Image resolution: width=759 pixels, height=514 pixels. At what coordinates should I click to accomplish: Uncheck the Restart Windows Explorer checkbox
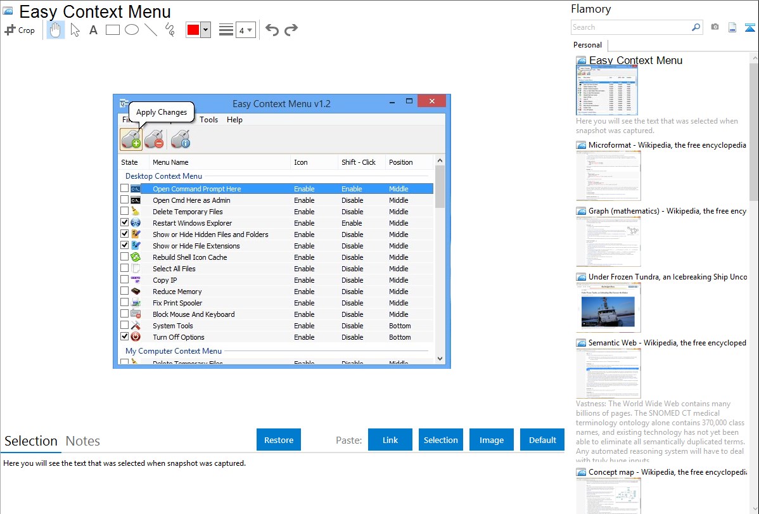[125, 223]
